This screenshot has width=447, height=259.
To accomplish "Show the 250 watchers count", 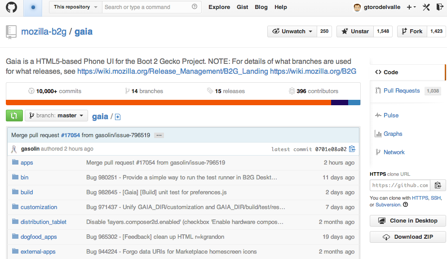I will click(x=324, y=31).
